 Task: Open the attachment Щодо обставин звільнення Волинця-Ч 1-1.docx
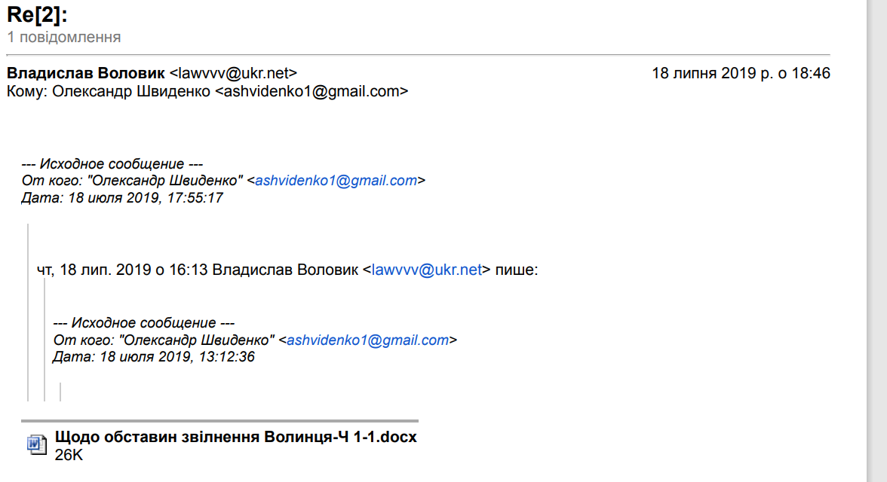tap(235, 438)
